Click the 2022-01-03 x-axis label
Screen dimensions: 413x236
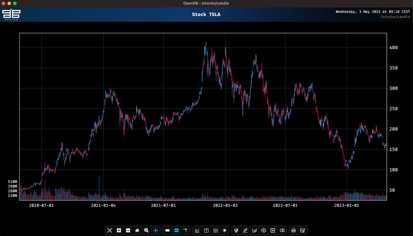(225, 205)
